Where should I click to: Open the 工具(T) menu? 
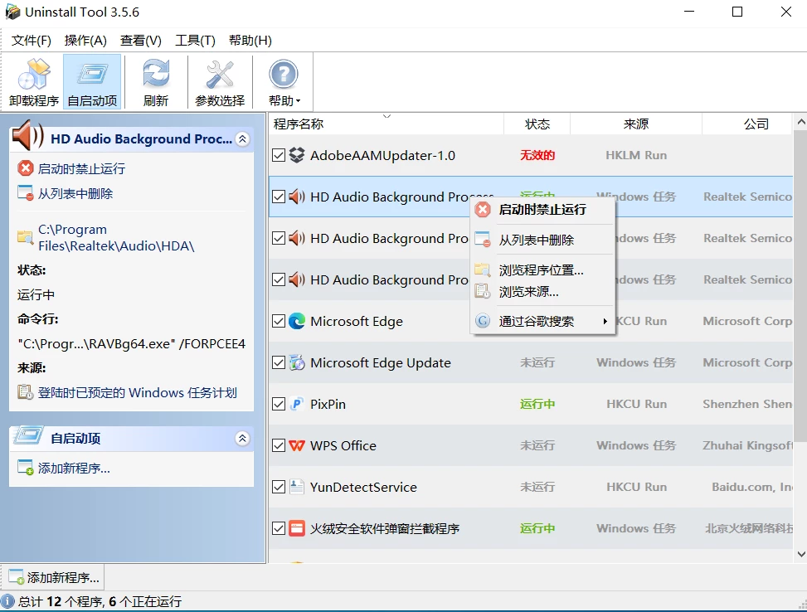pos(195,40)
